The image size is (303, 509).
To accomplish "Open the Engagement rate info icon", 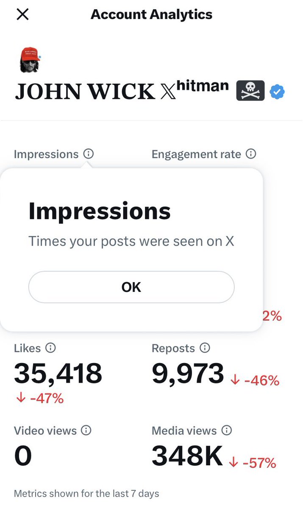I will pos(251,154).
